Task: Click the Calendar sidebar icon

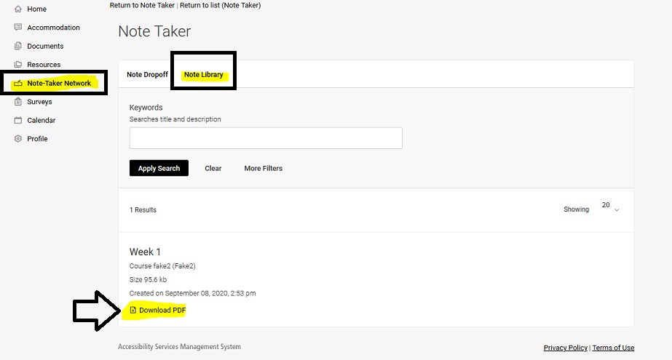Action: tap(18, 121)
